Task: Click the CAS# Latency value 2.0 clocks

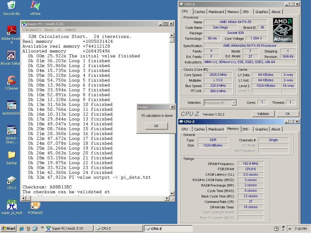Action: pos(251,174)
